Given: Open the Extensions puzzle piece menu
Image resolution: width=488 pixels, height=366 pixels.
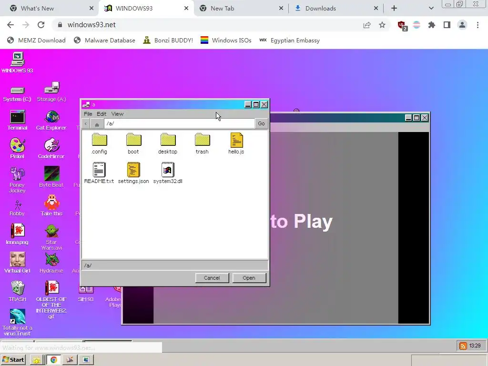Looking at the screenshot, I should (432, 25).
